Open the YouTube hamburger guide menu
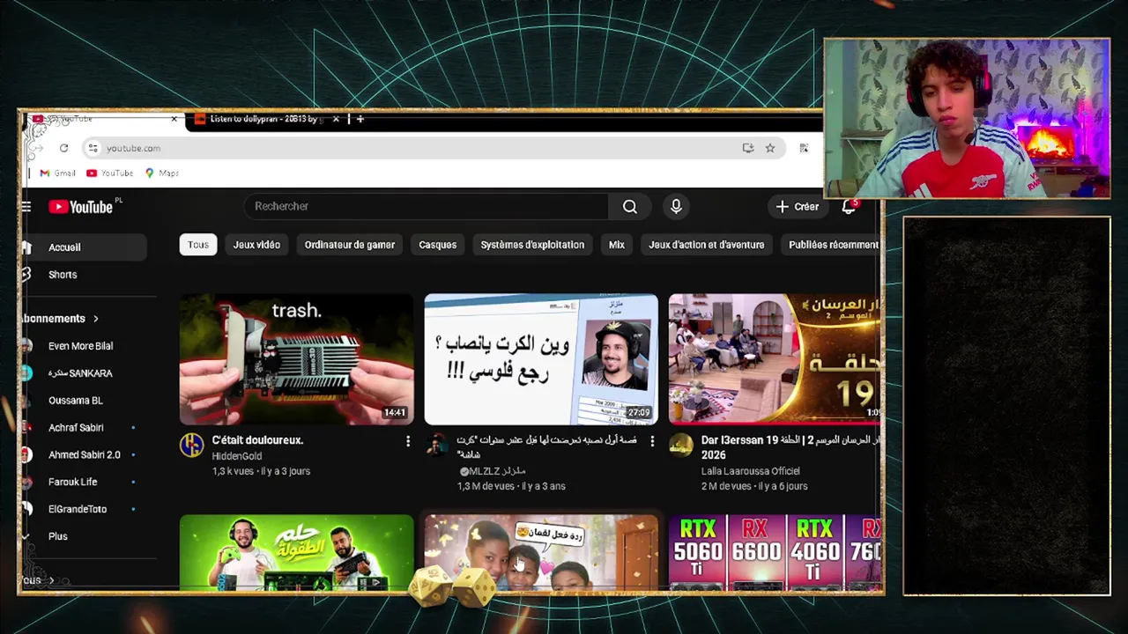Image resolution: width=1128 pixels, height=634 pixels. [26, 207]
